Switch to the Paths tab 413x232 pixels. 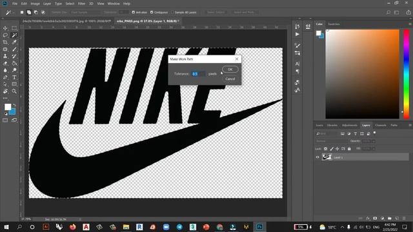click(x=394, y=125)
